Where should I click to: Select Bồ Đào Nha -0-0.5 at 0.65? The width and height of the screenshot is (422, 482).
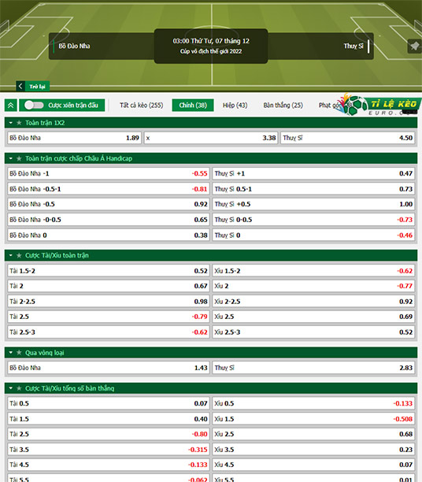[x=108, y=220]
